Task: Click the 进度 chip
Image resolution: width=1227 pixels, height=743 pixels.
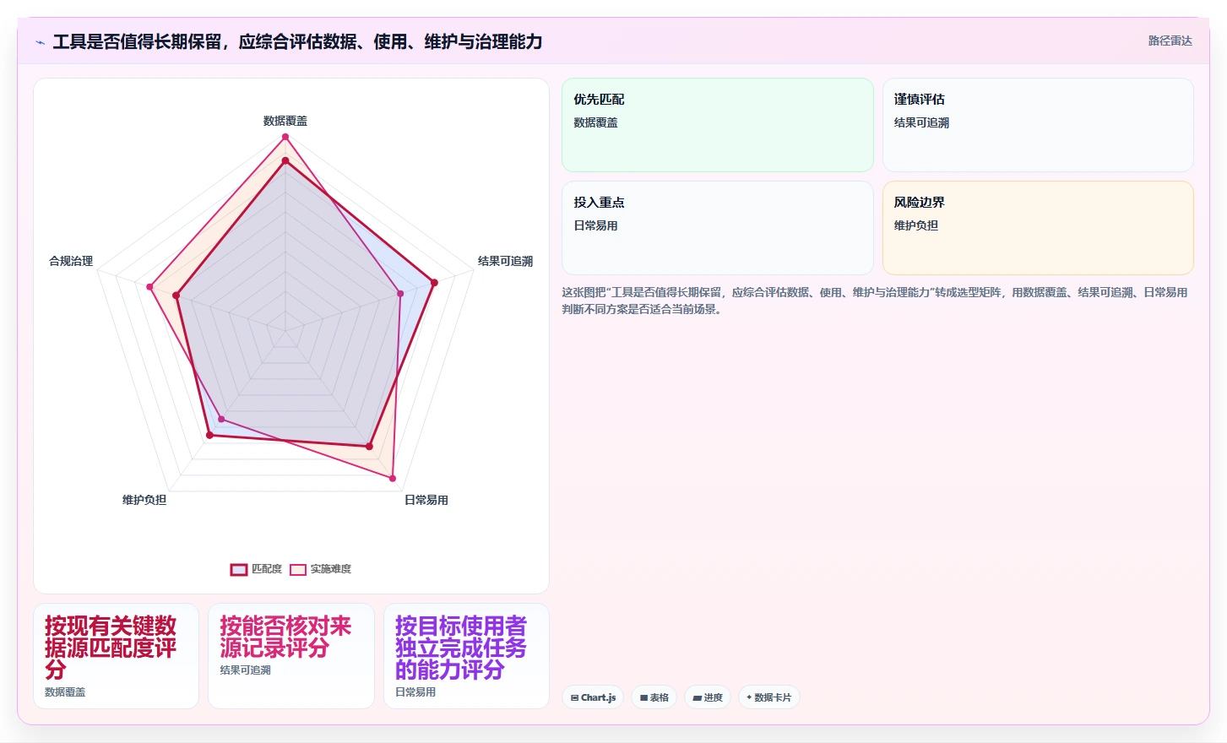Action: 708,697
